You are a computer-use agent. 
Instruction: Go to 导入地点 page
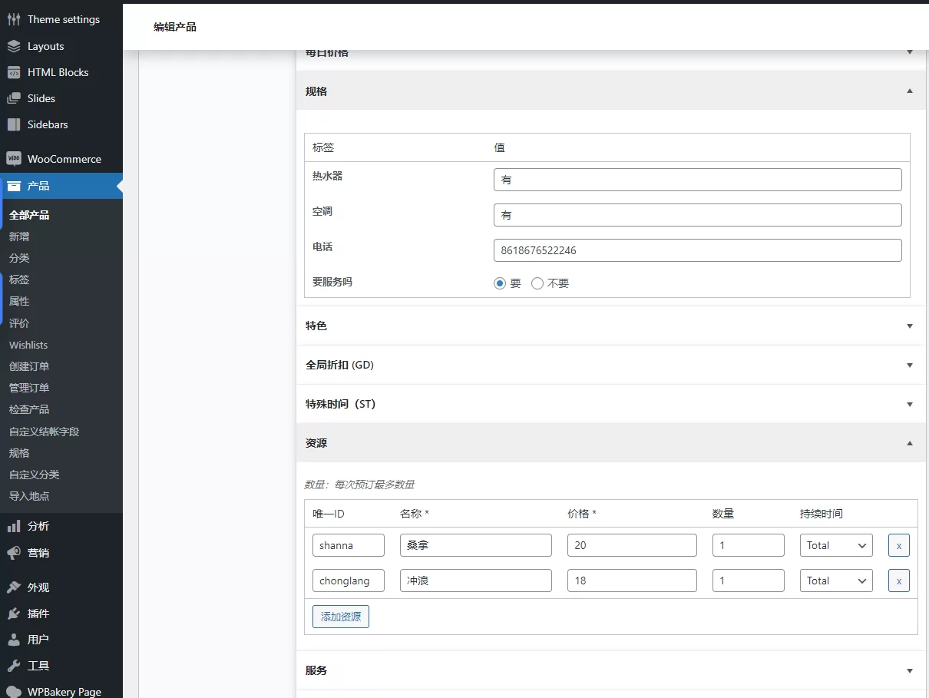coord(29,496)
